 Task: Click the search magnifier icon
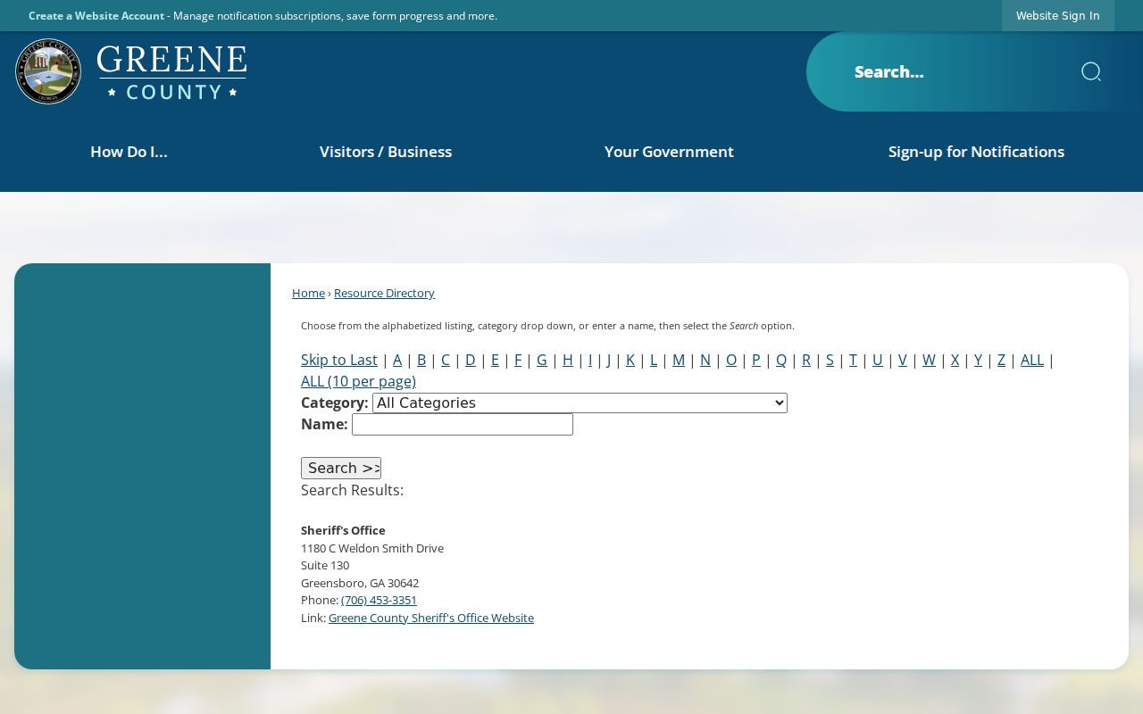(1090, 71)
